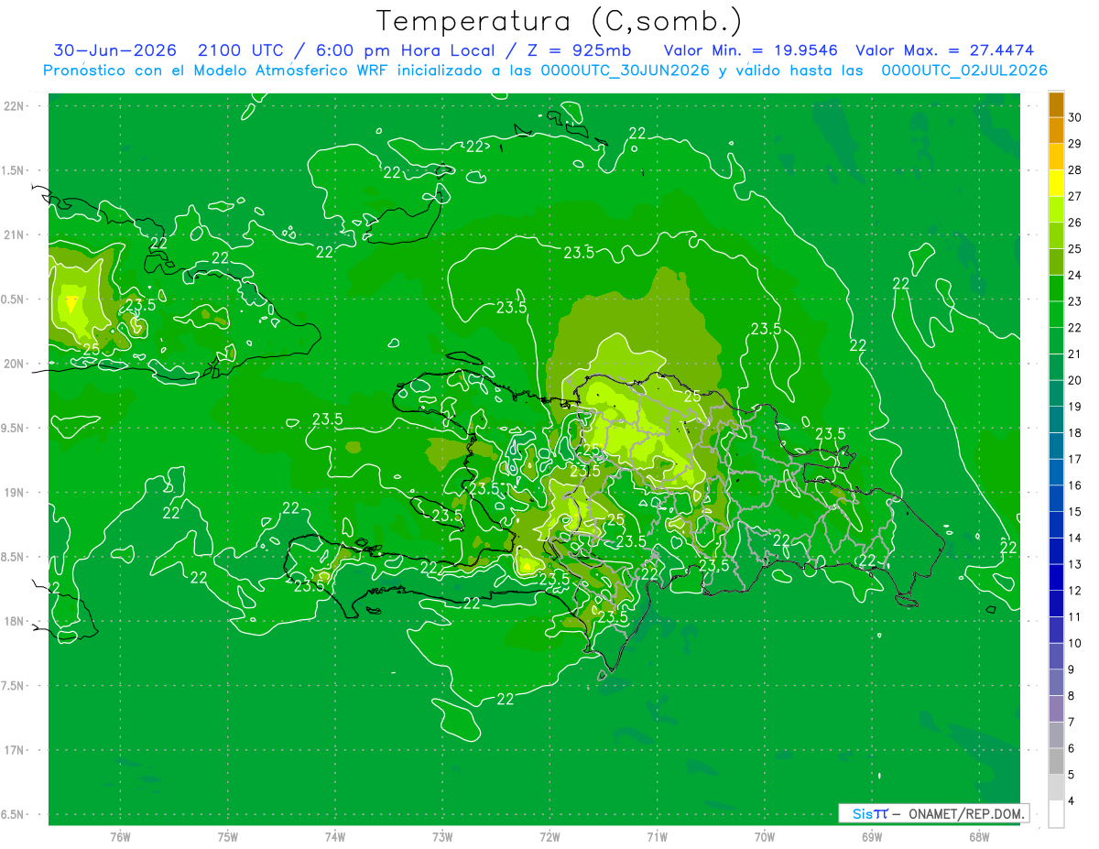Click the title "Temperatura (C,somb.)"

[x=560, y=21]
